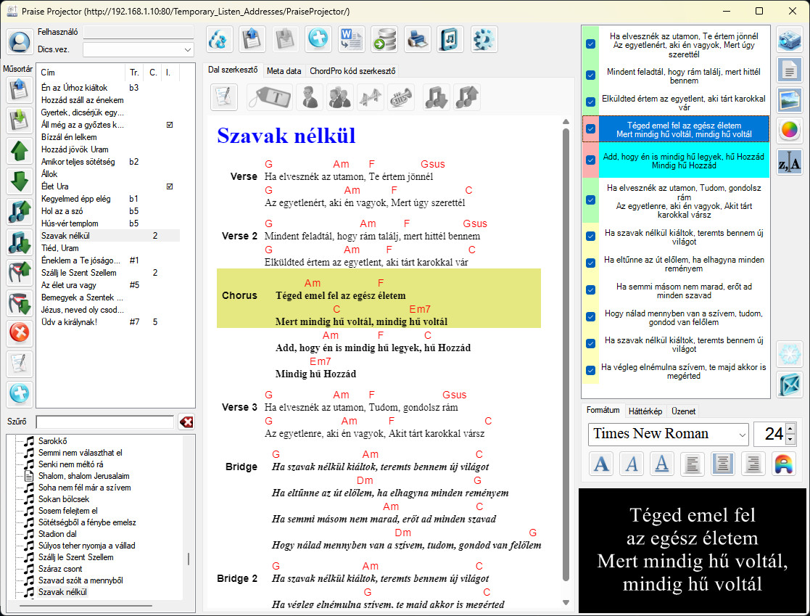The height and width of the screenshot is (616, 810).
Task: Uncheck the 'Téged emel fel' slide checkbox
Action: [590, 129]
